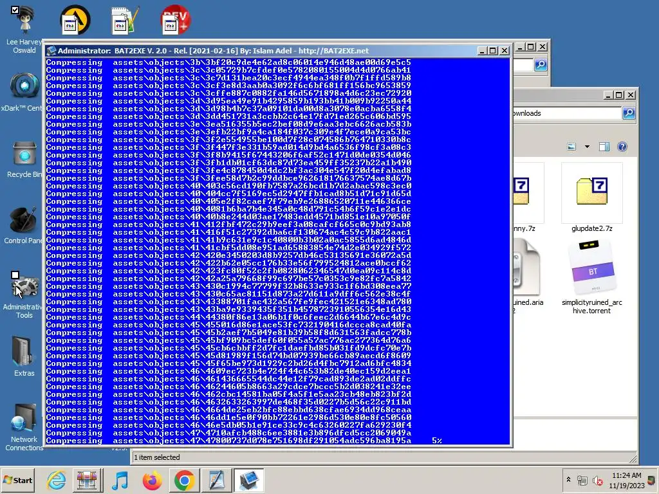Open the Extras desktop icon
Viewport: 659px width, 494px height.
[x=24, y=356]
